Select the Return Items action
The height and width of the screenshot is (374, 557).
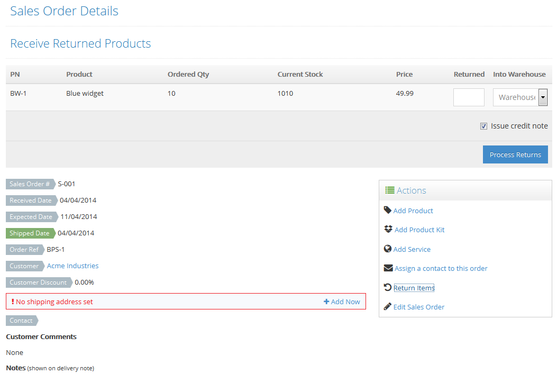click(x=414, y=288)
